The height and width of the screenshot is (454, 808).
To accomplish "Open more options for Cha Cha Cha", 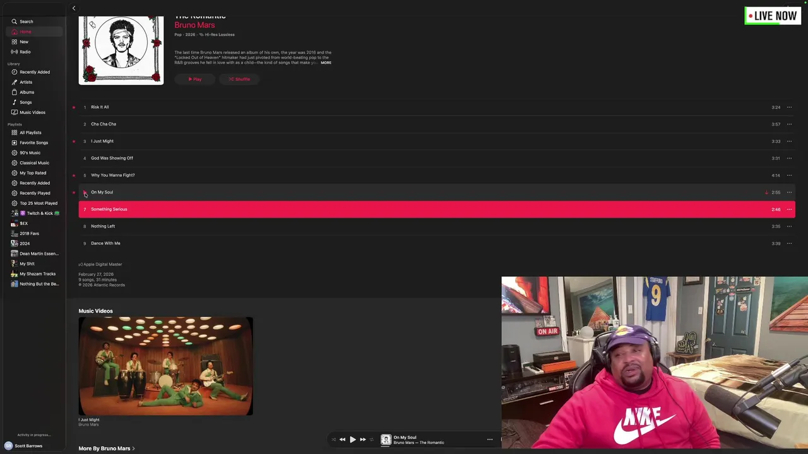I will click(789, 124).
